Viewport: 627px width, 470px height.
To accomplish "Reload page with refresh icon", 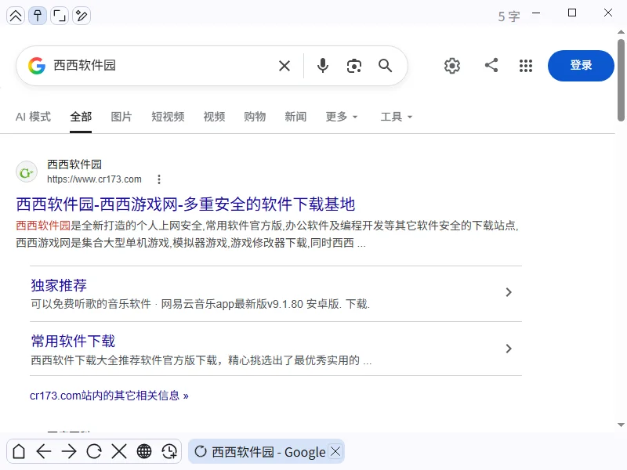I will pyautogui.click(x=94, y=452).
